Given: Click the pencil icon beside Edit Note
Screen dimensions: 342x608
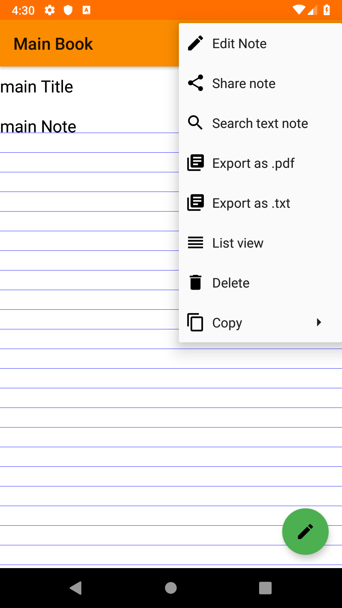Looking at the screenshot, I should click(195, 43).
